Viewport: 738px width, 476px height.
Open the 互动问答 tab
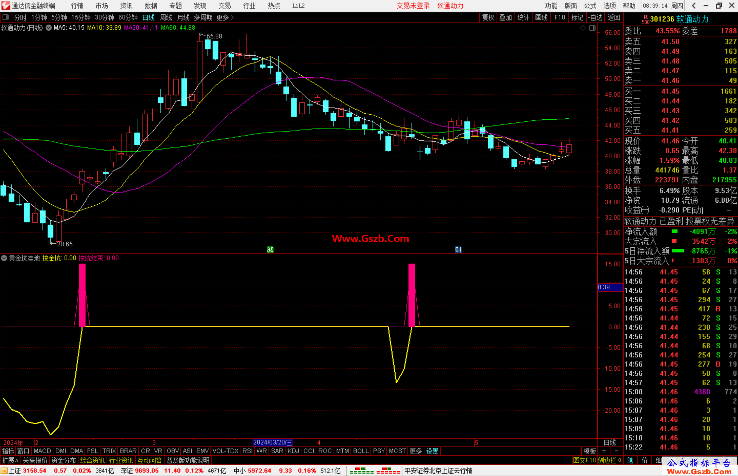150,460
